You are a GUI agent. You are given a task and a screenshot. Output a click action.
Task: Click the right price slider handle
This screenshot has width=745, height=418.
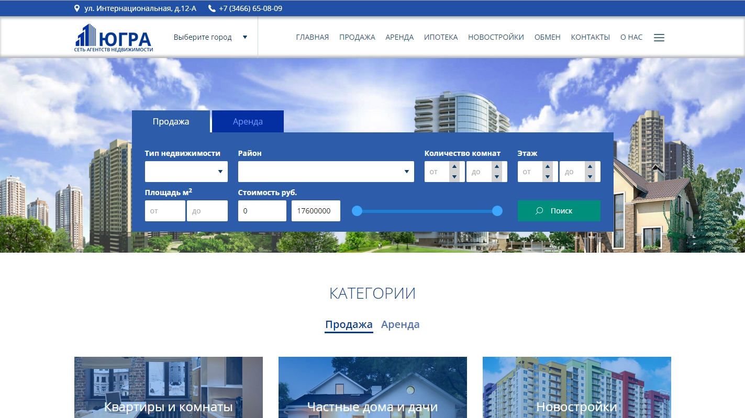(x=497, y=211)
